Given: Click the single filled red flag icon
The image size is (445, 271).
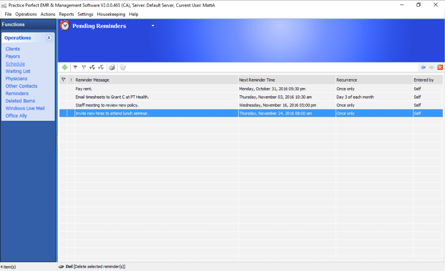Looking at the screenshot, I should pyautogui.click(x=75, y=68).
